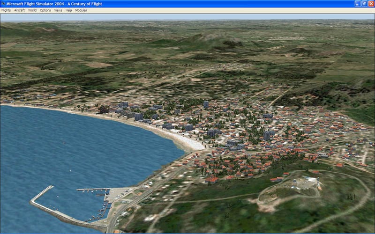
Task: Open the Help menu
Action: pyautogui.click(x=68, y=10)
